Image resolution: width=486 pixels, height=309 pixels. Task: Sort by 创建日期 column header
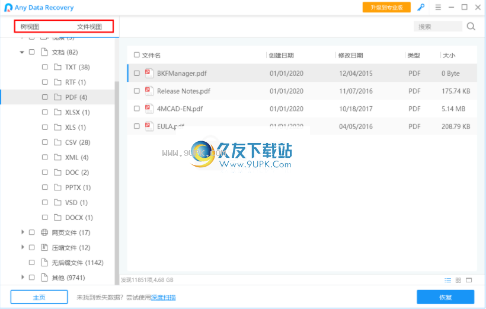(x=281, y=55)
